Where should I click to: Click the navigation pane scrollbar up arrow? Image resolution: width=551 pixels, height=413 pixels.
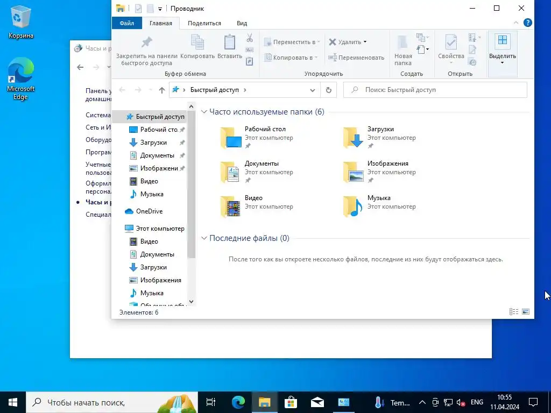[191, 106]
